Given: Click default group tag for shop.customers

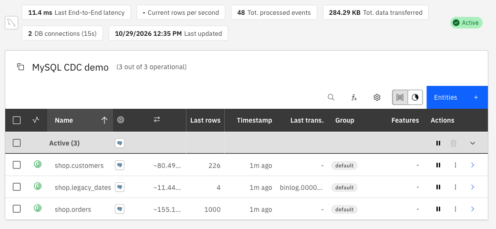Looking at the screenshot, I should (344, 166).
